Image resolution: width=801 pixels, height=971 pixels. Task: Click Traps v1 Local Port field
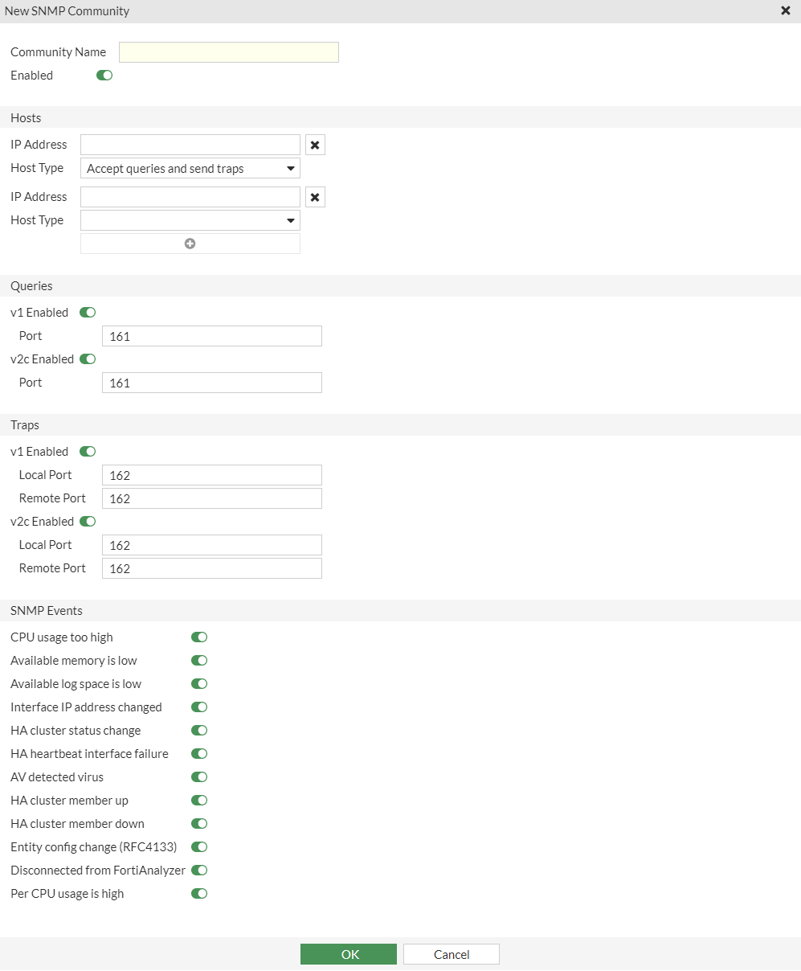212,475
